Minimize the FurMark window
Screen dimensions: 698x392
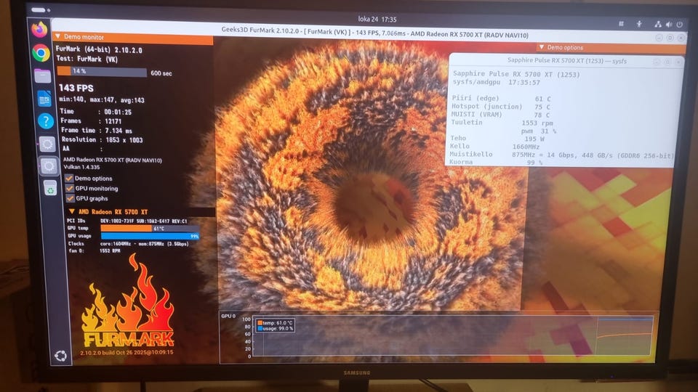click(659, 38)
